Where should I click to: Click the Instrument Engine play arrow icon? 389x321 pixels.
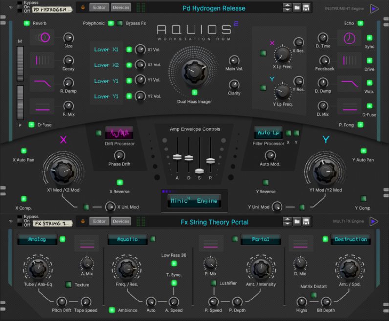pos(374,9)
